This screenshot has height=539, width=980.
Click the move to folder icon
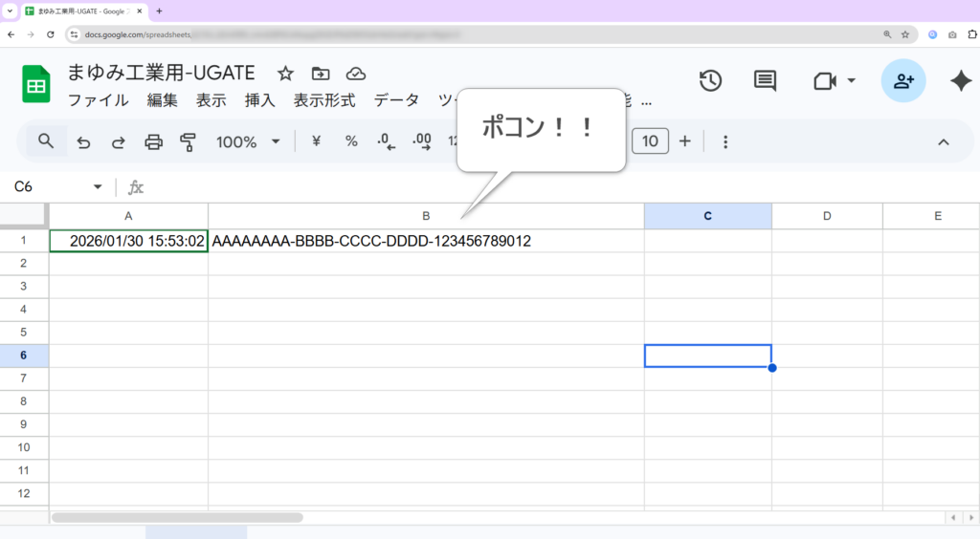tap(321, 74)
